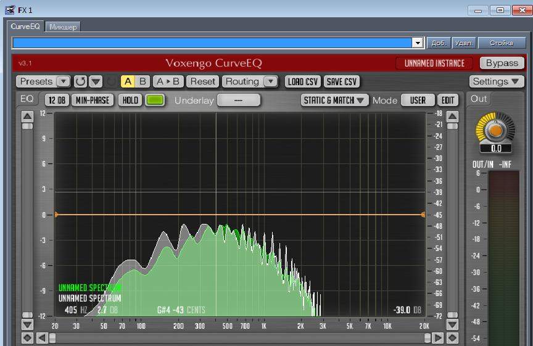Click the left scroll arrow below graph
The image size is (533, 346).
(x=41, y=338)
